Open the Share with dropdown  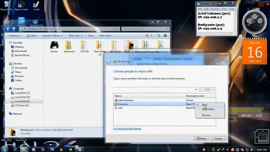coord(76,35)
